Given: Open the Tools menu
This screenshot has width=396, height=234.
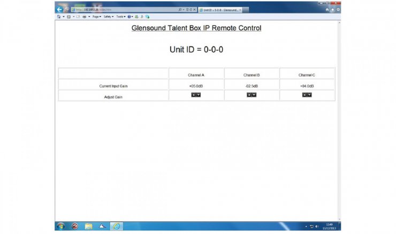Looking at the screenshot, I should [x=121, y=17].
